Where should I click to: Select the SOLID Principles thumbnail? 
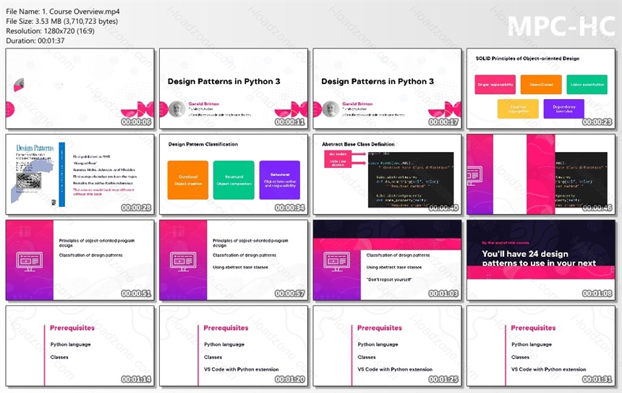click(x=541, y=88)
